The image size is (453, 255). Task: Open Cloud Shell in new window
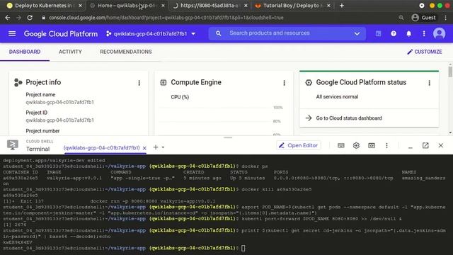pos(425,145)
